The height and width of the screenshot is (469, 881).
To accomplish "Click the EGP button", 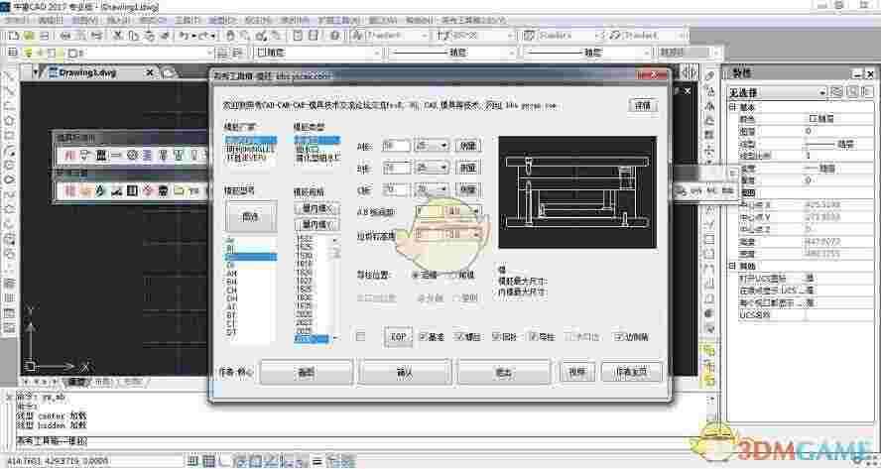I will point(399,337).
